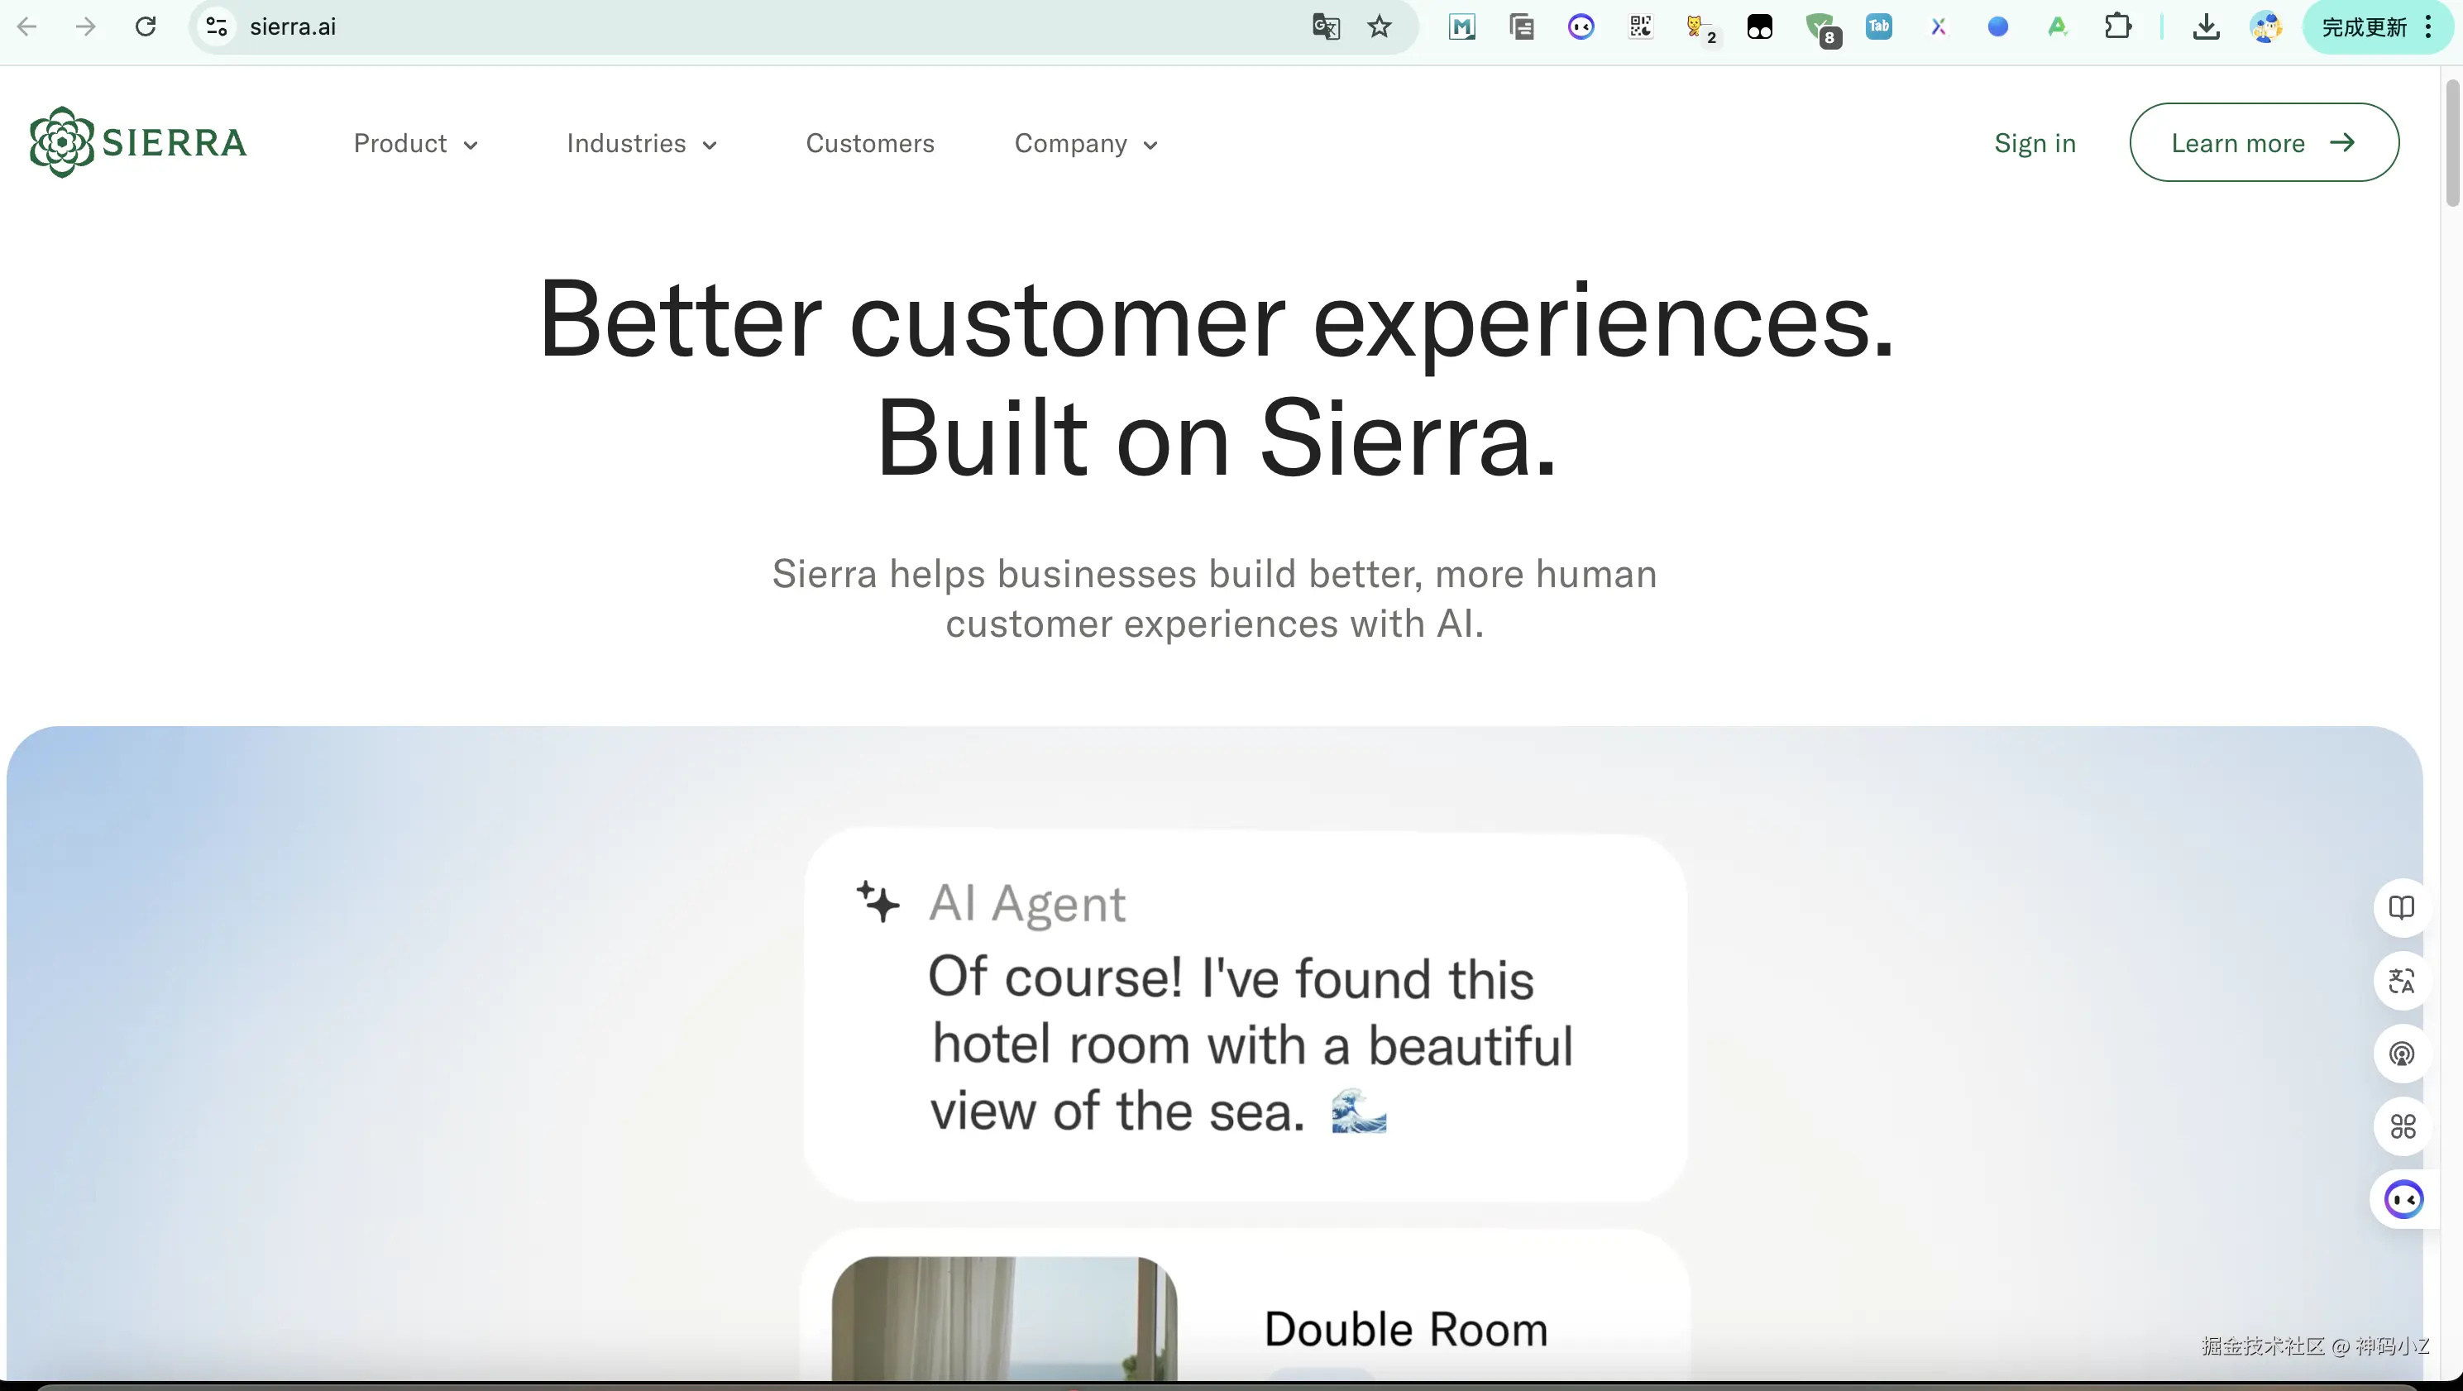Open the browser Downloads icon
The width and height of the screenshot is (2463, 1391).
tap(2206, 26)
